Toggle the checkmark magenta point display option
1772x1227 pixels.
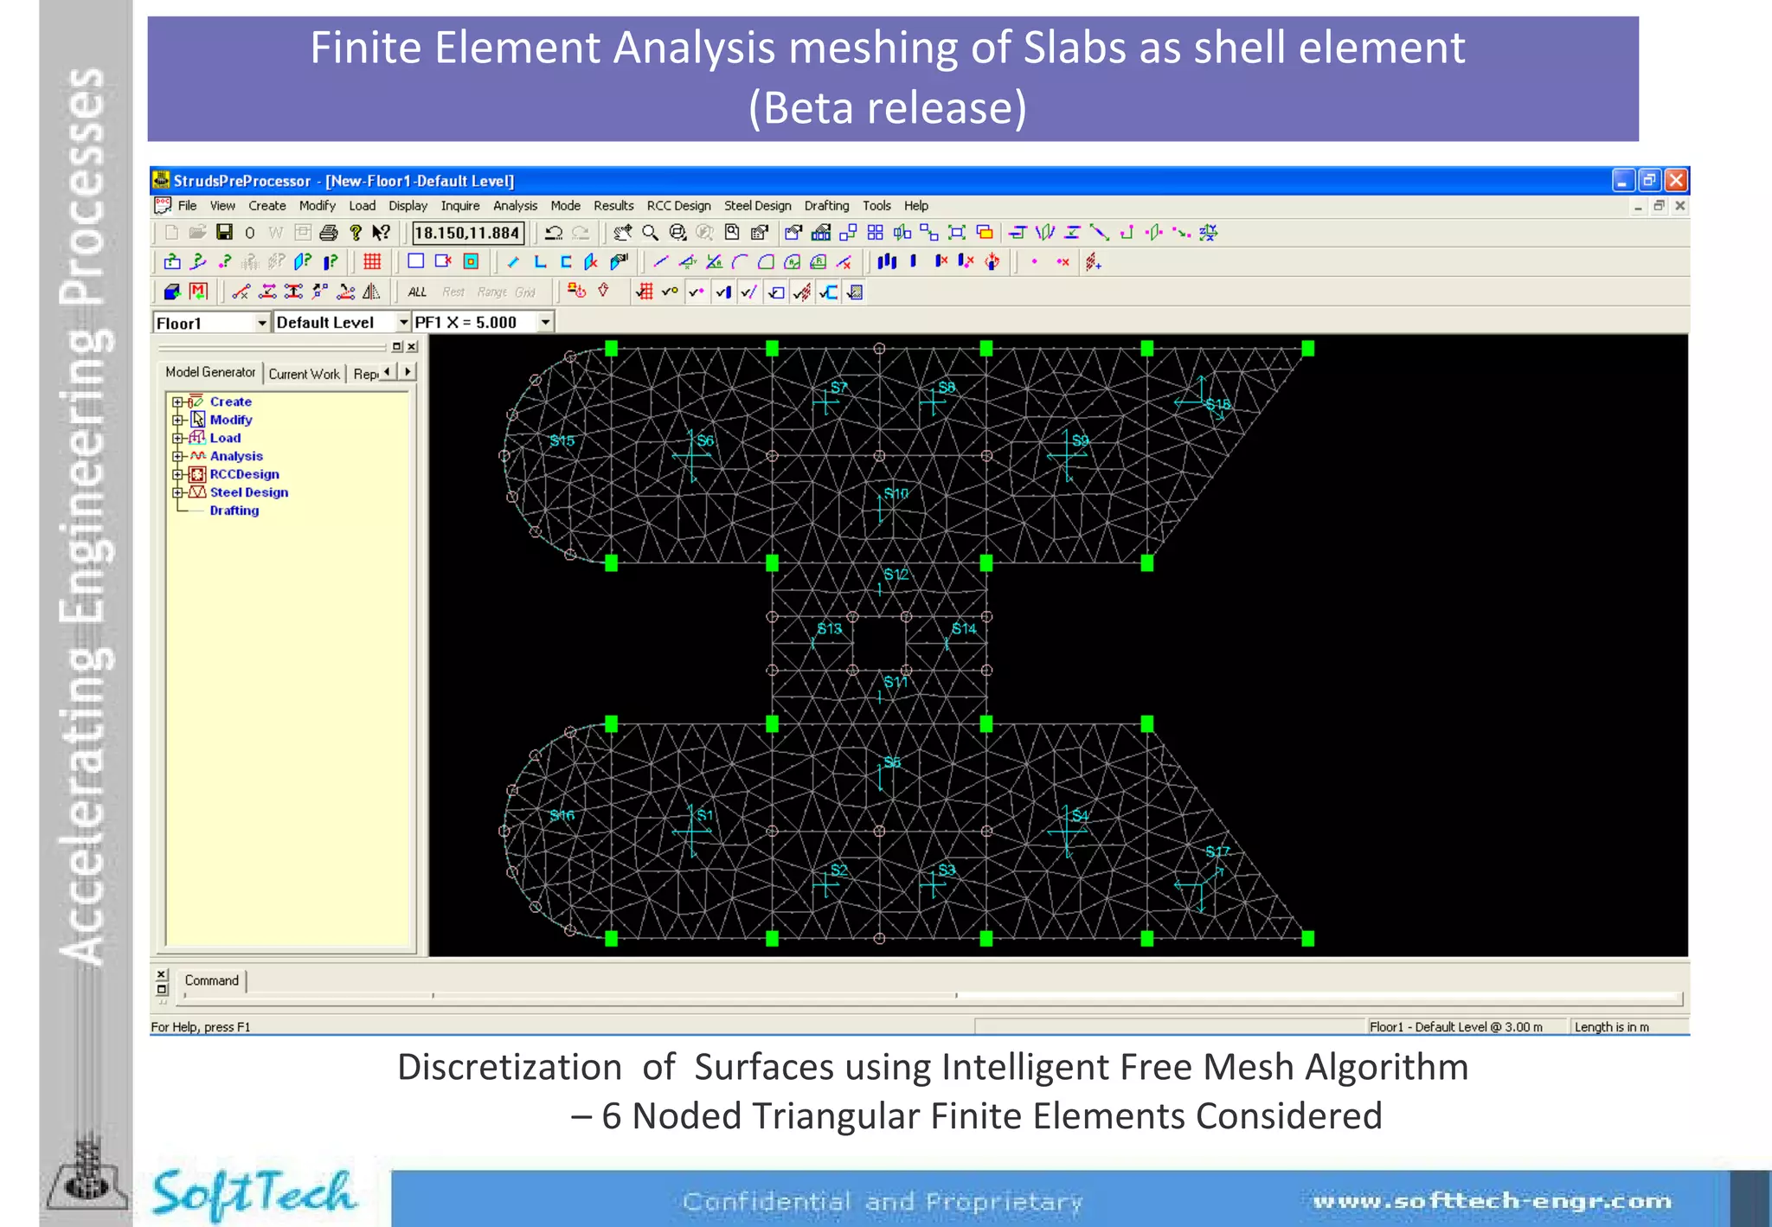point(697,292)
